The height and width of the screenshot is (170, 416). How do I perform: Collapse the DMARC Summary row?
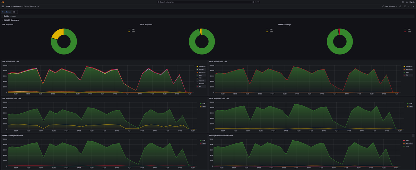10,20
